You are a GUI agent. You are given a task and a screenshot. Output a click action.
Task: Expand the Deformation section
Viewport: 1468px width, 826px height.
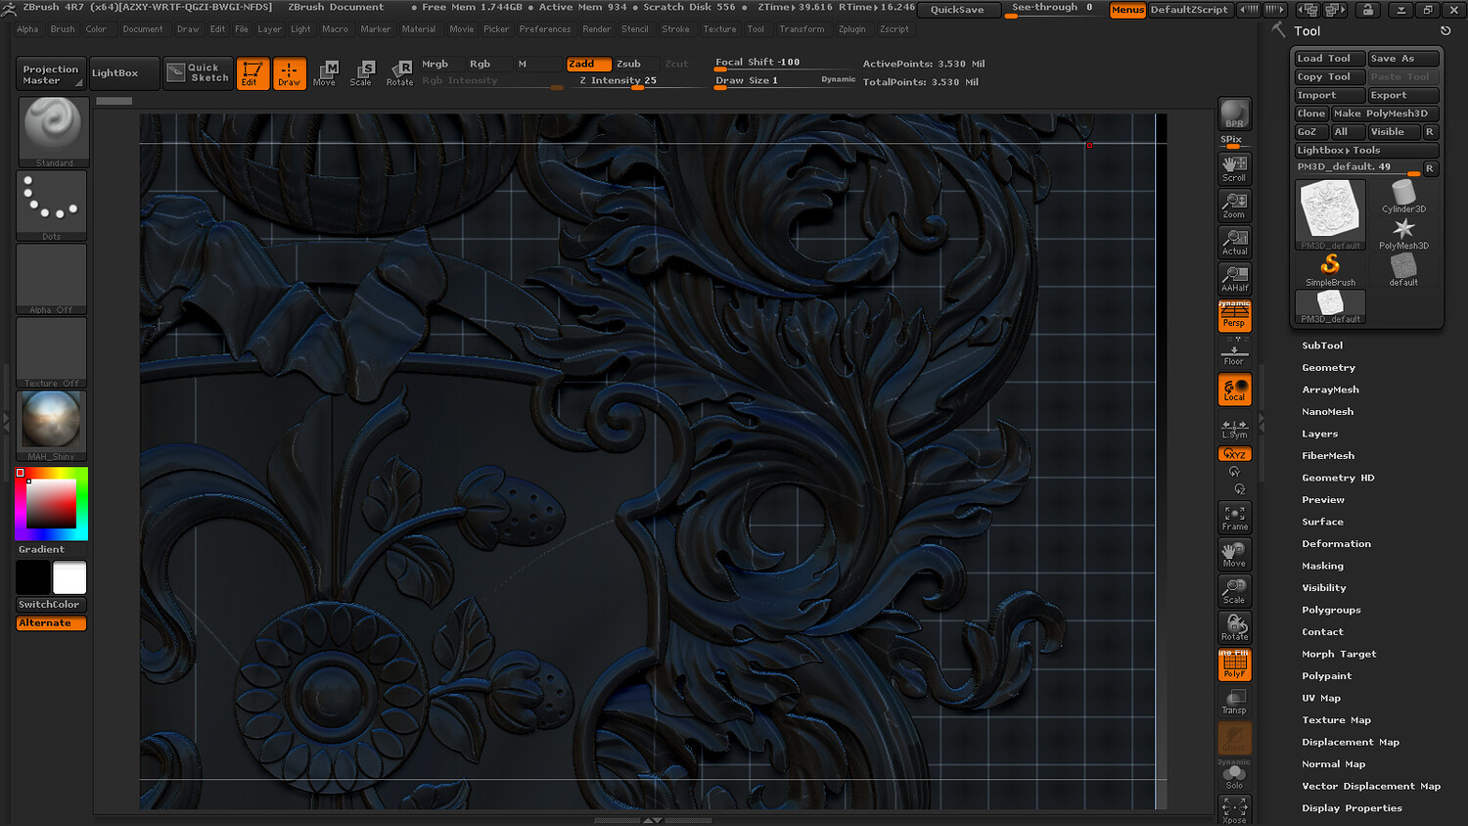1336,544
